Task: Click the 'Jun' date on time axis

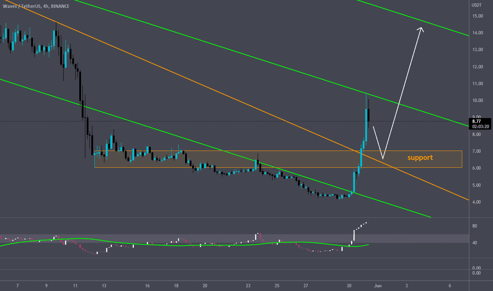Action: tap(378, 286)
